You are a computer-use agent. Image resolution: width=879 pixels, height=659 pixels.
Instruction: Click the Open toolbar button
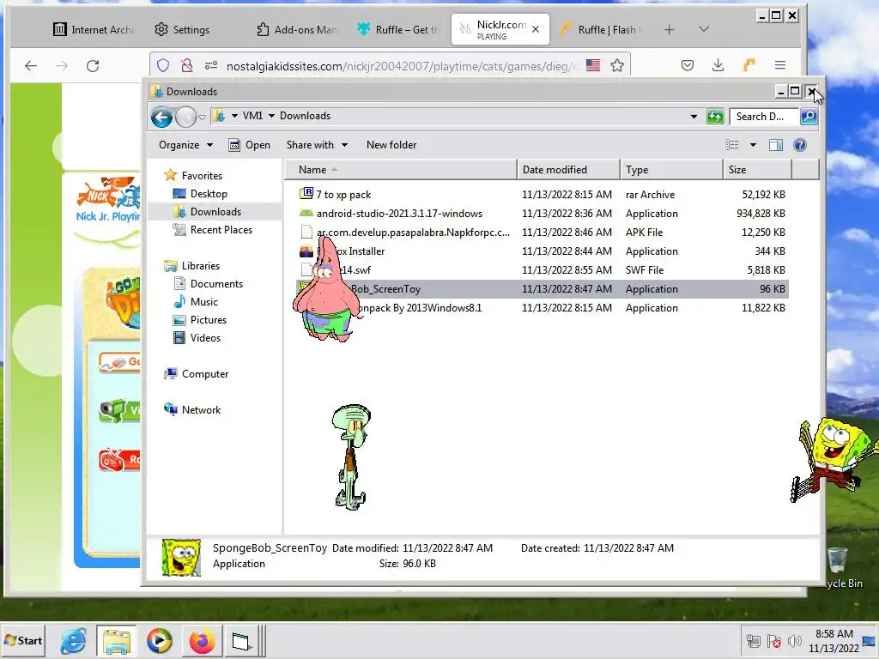[250, 145]
